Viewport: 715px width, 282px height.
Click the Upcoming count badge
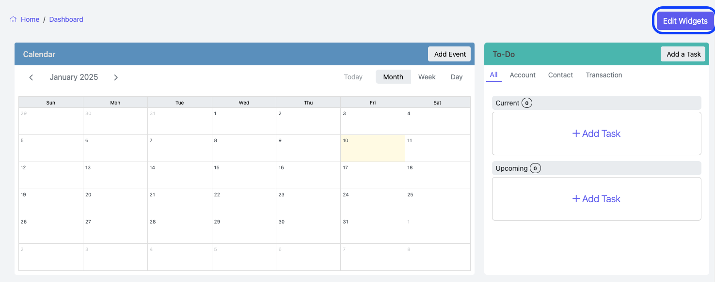click(x=535, y=168)
